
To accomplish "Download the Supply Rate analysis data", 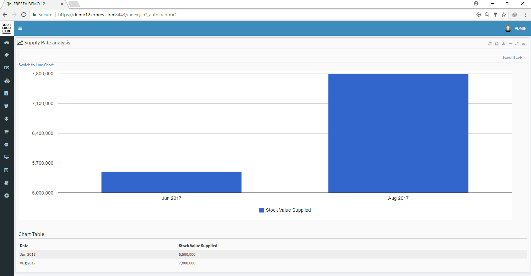I will (503, 44).
